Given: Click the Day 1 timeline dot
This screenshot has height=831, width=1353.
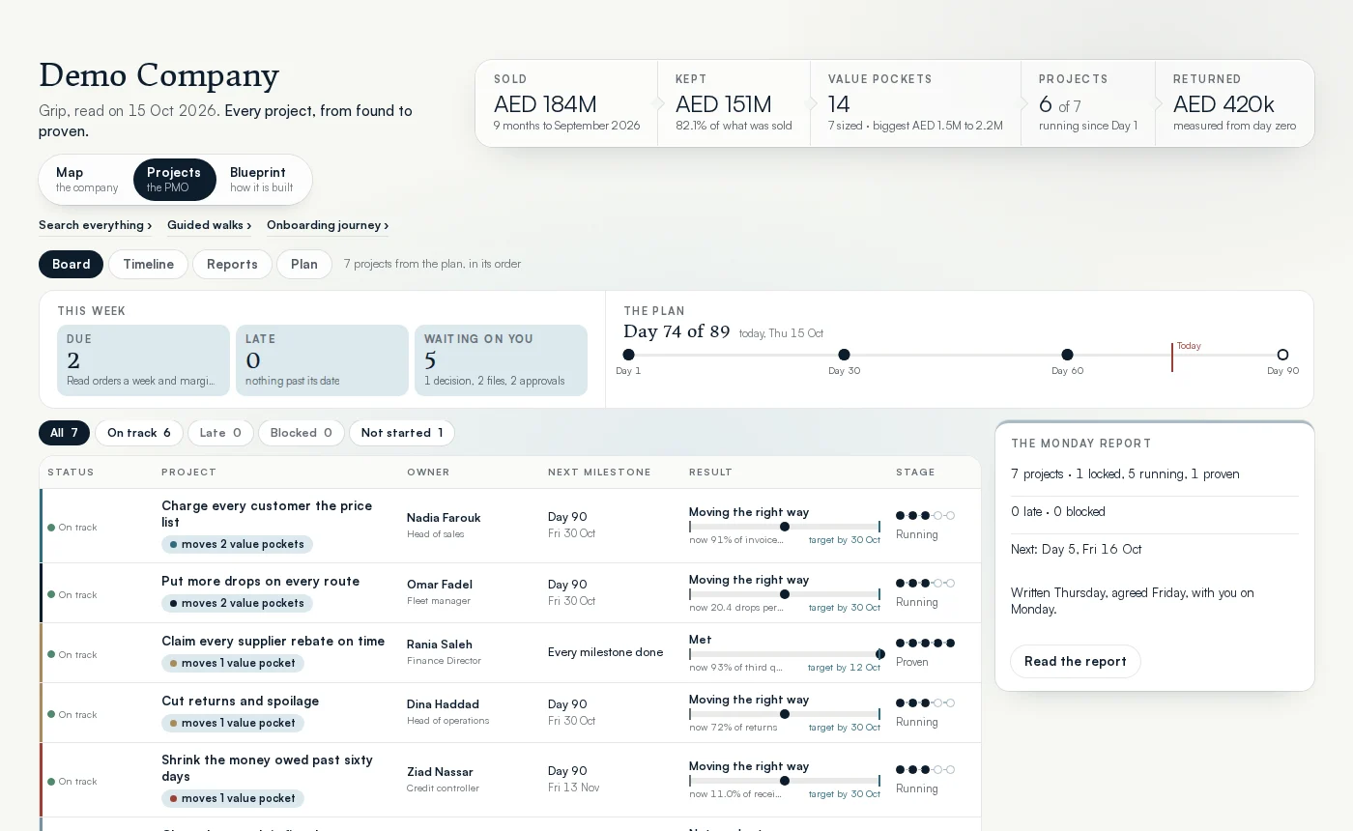Looking at the screenshot, I should pyautogui.click(x=628, y=355).
